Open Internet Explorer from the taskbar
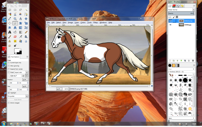The height and width of the screenshot is (127, 202). 37,124
